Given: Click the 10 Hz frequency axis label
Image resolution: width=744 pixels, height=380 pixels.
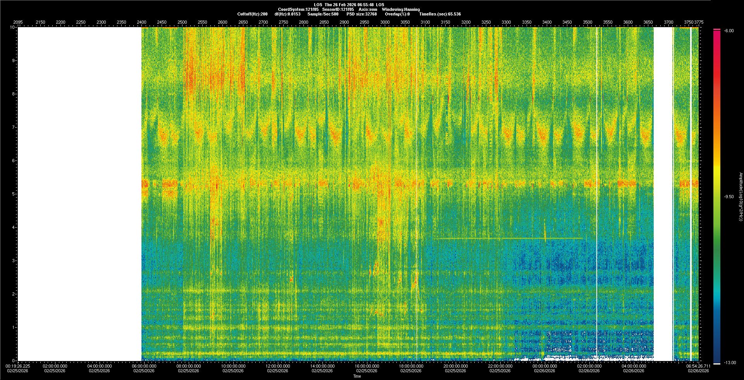Looking at the screenshot, I should [x=12, y=27].
